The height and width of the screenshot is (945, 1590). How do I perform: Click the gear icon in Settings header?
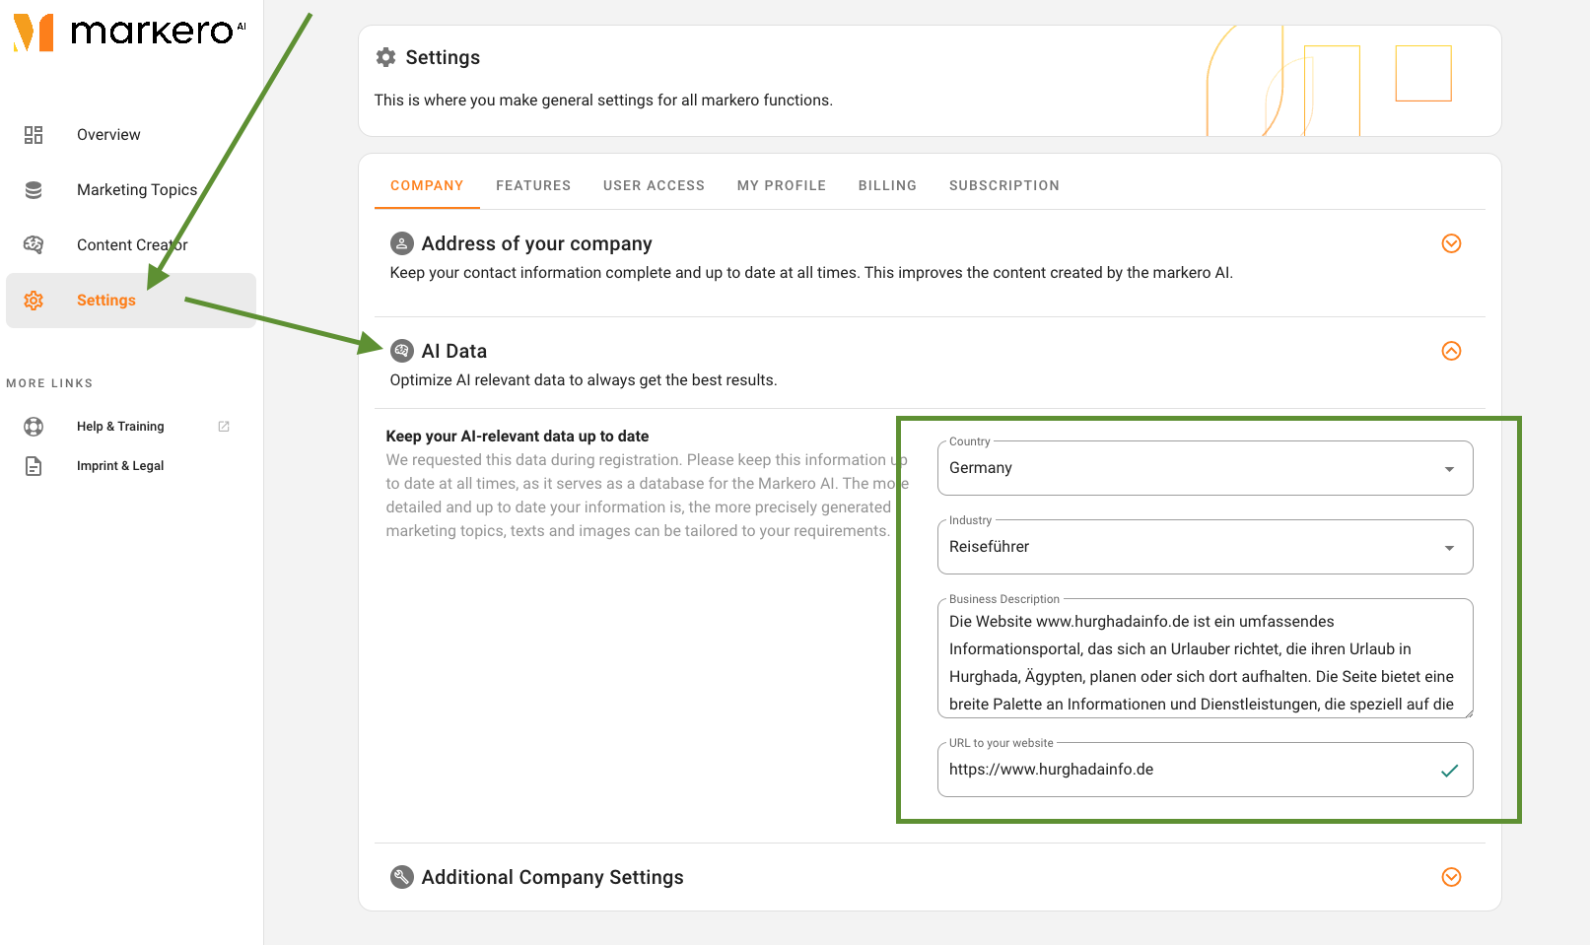[x=386, y=57]
